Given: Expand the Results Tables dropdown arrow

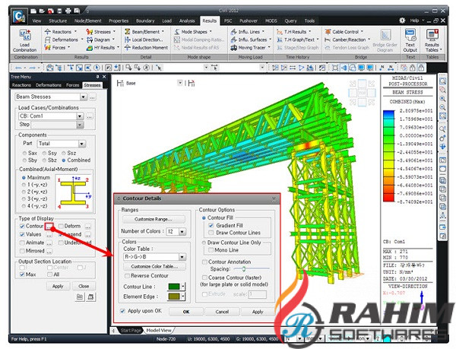Looking at the screenshot, I should (x=441, y=49).
